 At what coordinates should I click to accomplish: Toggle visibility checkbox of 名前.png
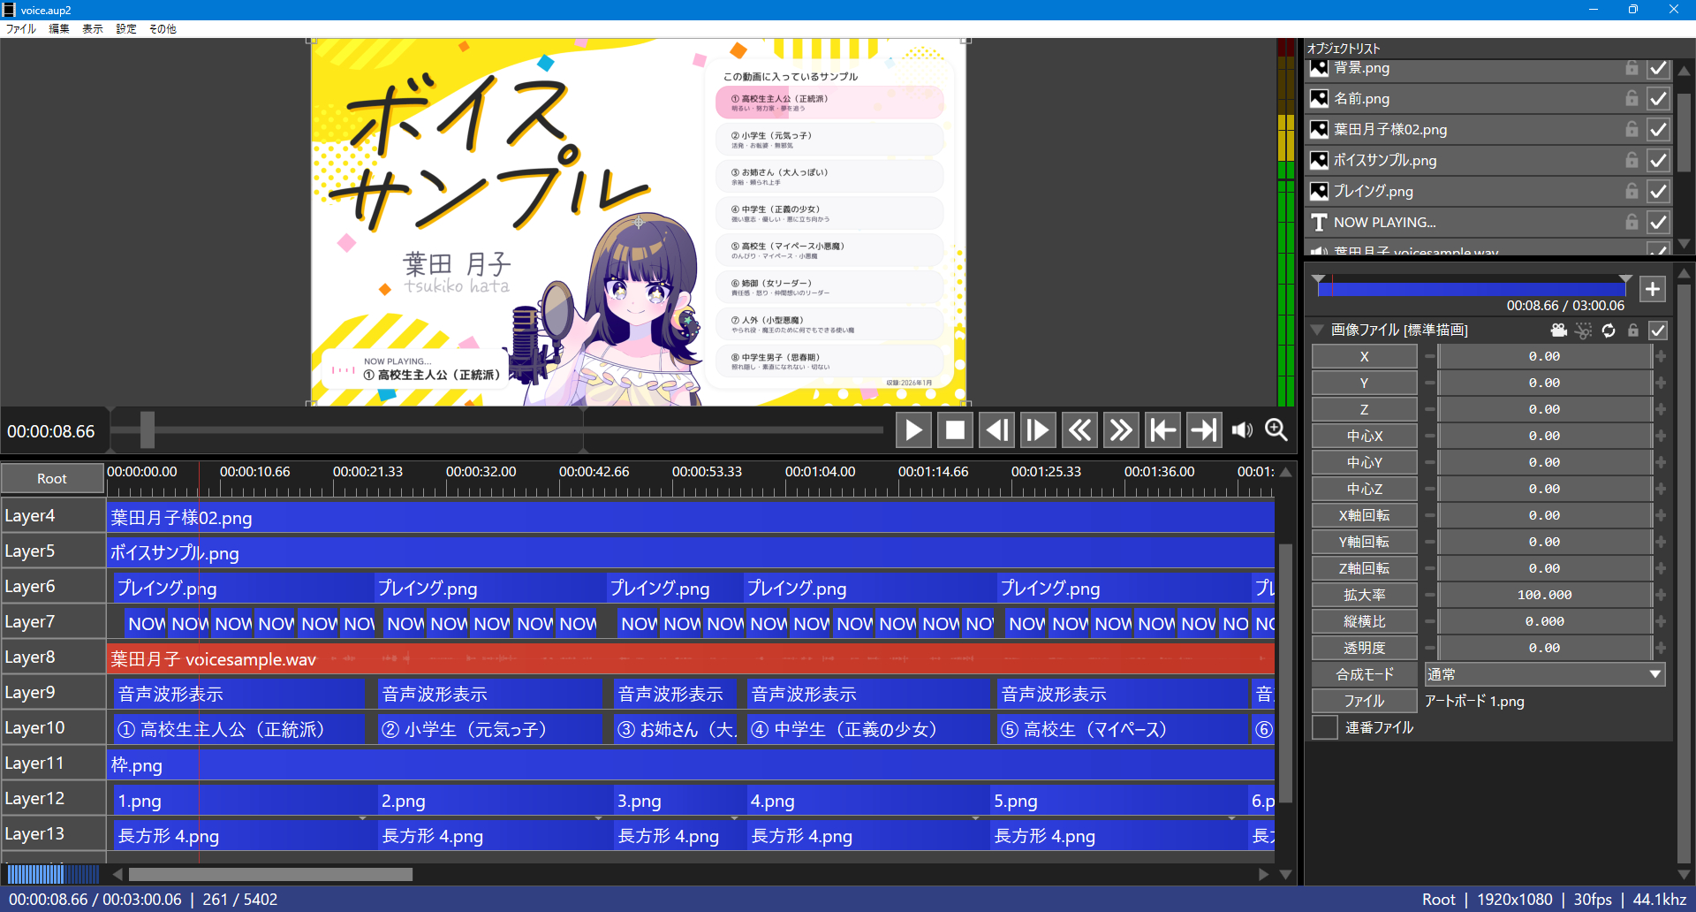point(1659,98)
